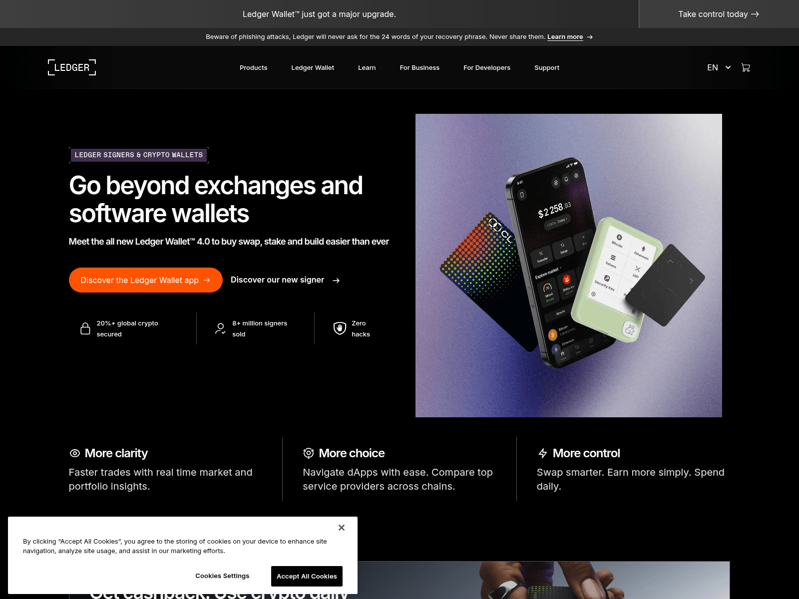799x599 pixels.
Task: Click the lock icon beside global crypto secured
Action: (85, 328)
